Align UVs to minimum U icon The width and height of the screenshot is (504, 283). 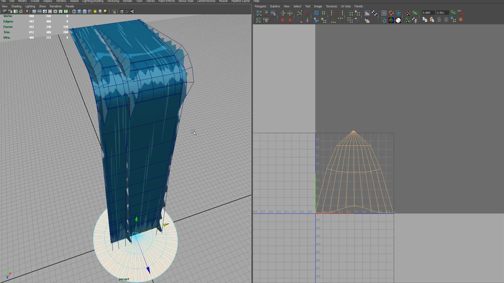pyautogui.click(x=333, y=13)
